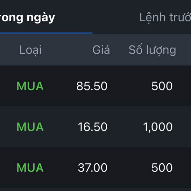Viewport: 191px width, 191px height.
Task: Tap the 37.00 price value
Action: click(x=93, y=168)
